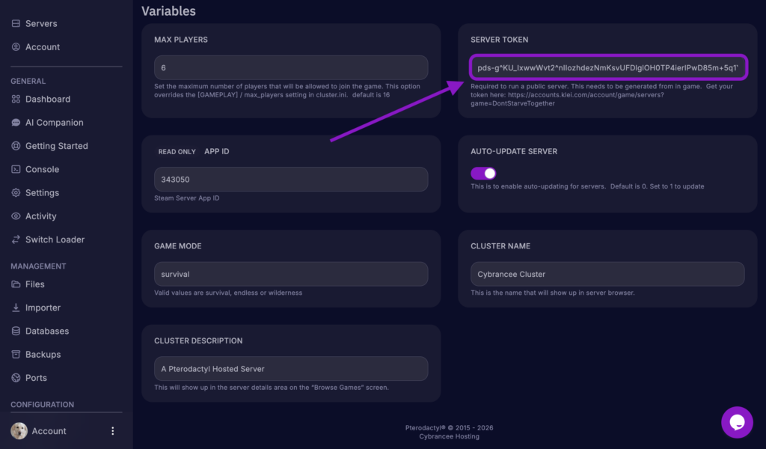The height and width of the screenshot is (449, 766).
Task: Select the Game Mode text field
Action: pyautogui.click(x=290, y=274)
